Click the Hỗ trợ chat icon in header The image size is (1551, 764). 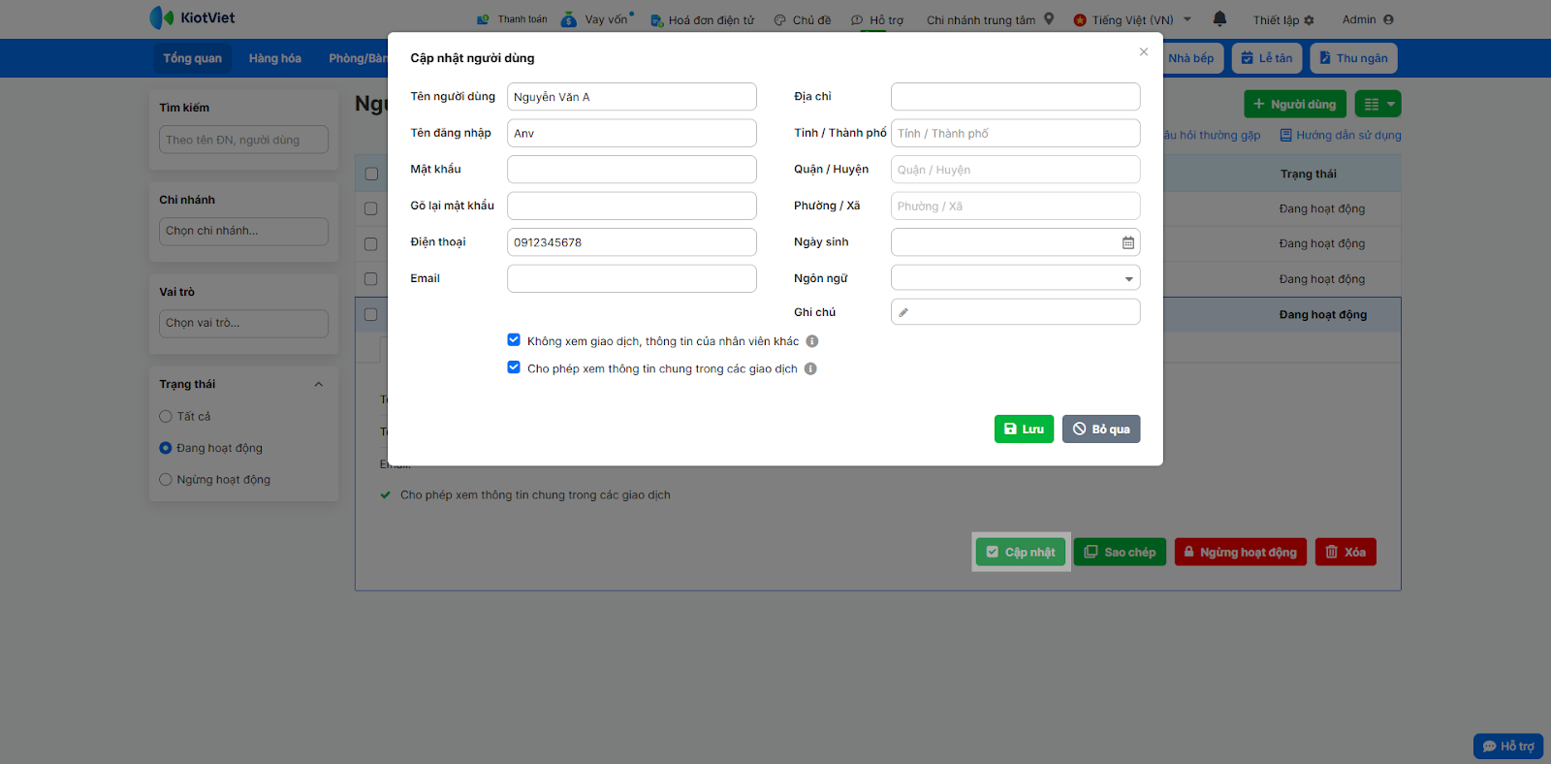coord(857,20)
